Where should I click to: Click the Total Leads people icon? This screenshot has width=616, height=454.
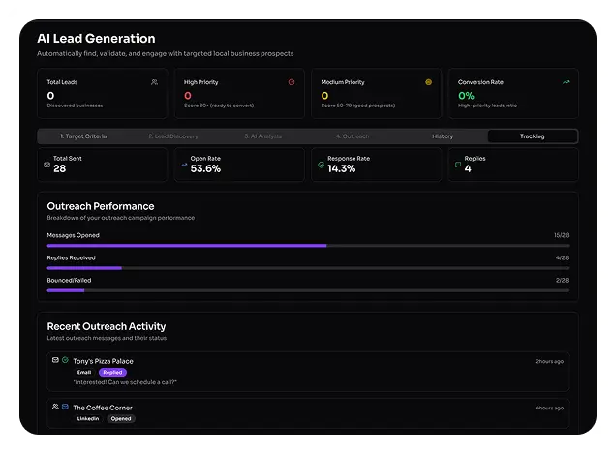point(154,82)
